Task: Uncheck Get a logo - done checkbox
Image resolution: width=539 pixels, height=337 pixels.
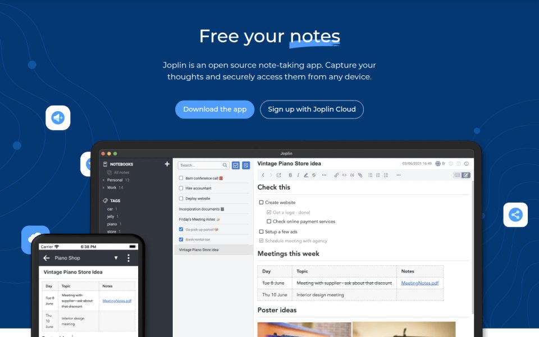Action: coord(269,212)
